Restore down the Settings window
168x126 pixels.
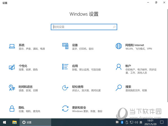(x=156, y=3)
